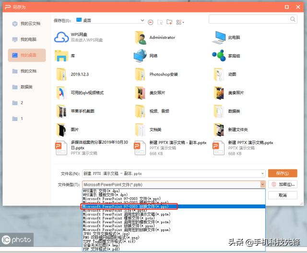Click the 取消 cancel button
The image size is (307, 253).
pyautogui.click(x=283, y=195)
